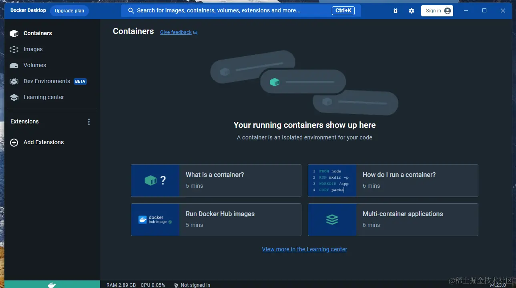
Task: Click the search magnifier icon
Action: pyautogui.click(x=131, y=11)
